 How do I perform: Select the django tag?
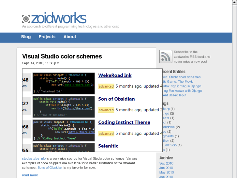(x=166, y=113)
